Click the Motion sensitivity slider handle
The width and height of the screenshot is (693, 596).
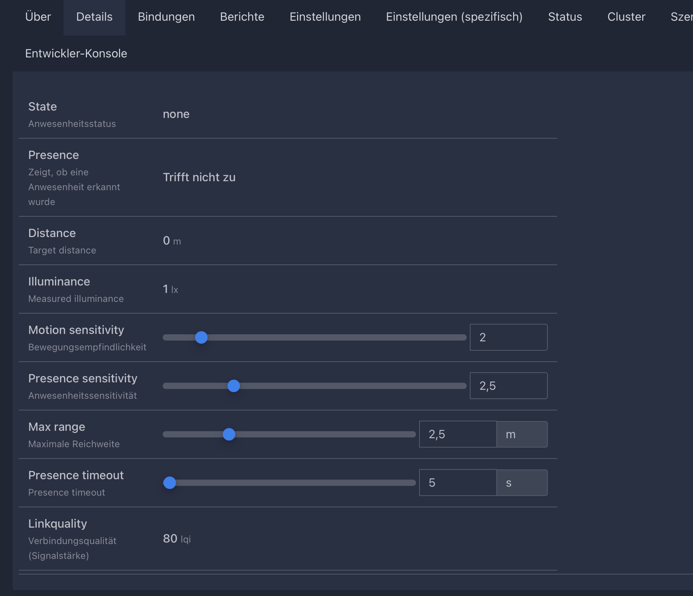201,337
